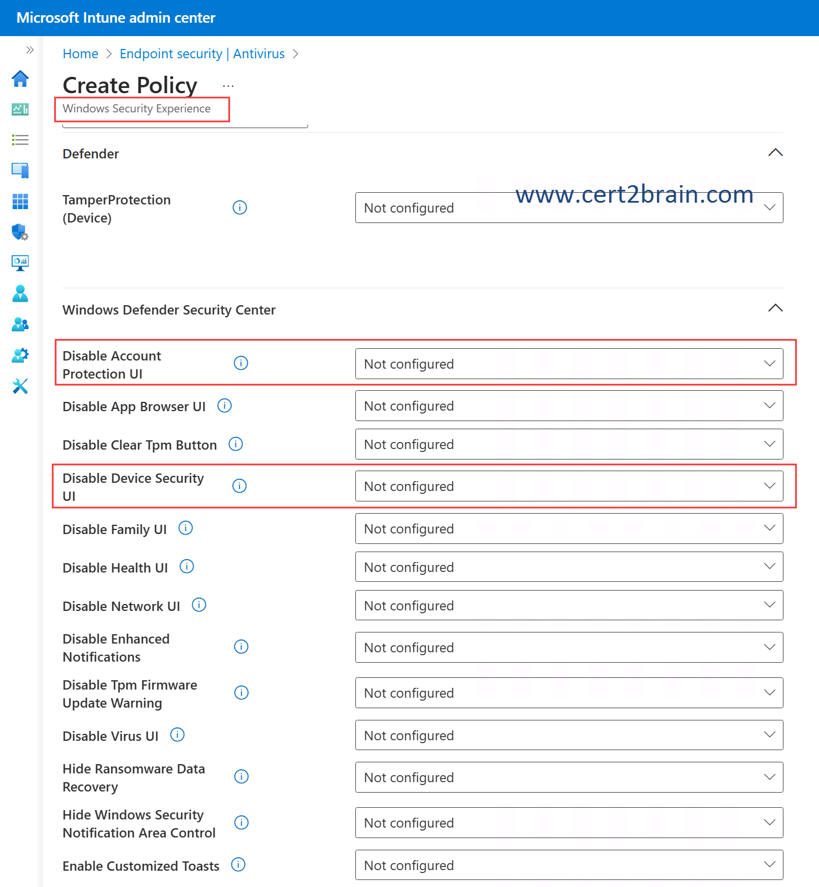Open the Disable Network UI dropdown
819x887 pixels.
(x=569, y=606)
